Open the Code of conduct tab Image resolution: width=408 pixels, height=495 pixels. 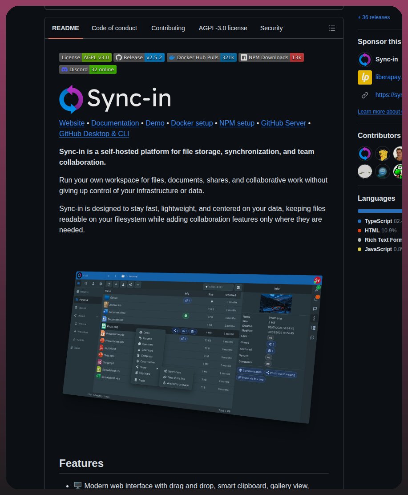coord(114,28)
